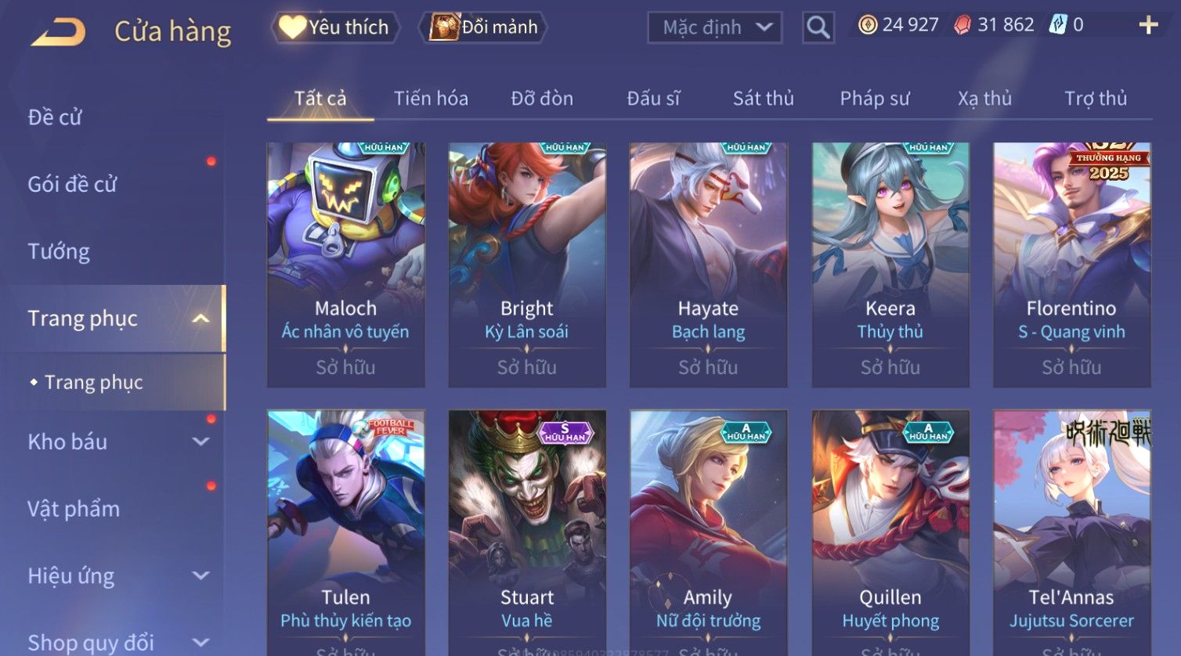Open the search magnifier icon
Screen dimensions: 1181x656
pos(818,27)
